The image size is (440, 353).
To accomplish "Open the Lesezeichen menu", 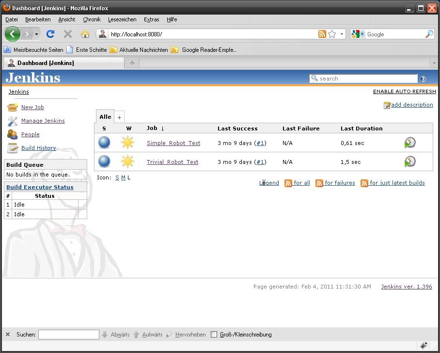I will (x=122, y=19).
